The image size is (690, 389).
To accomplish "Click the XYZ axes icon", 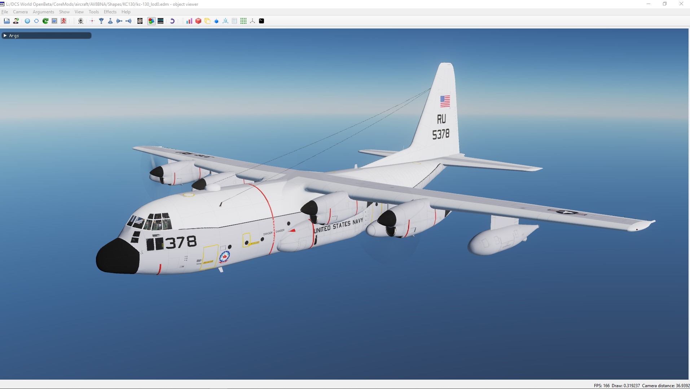I will [x=252, y=21].
